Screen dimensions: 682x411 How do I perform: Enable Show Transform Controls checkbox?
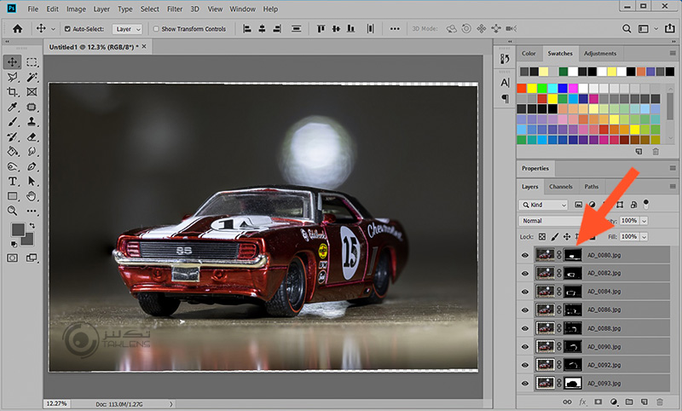coord(155,29)
